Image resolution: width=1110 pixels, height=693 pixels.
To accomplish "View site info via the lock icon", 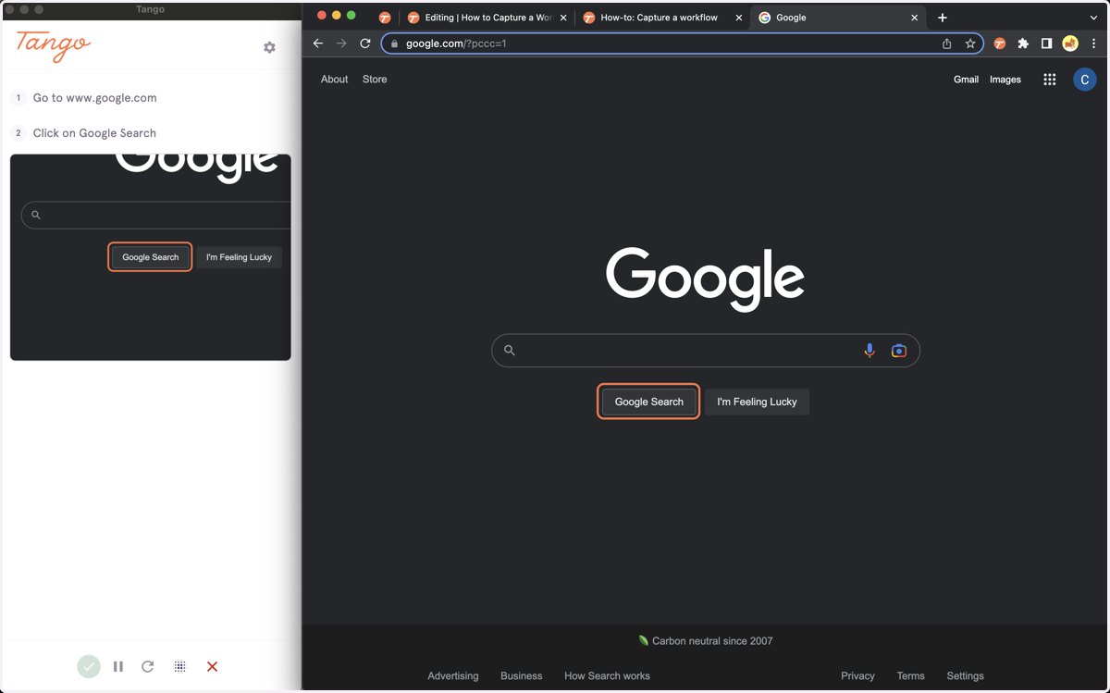I will [394, 43].
